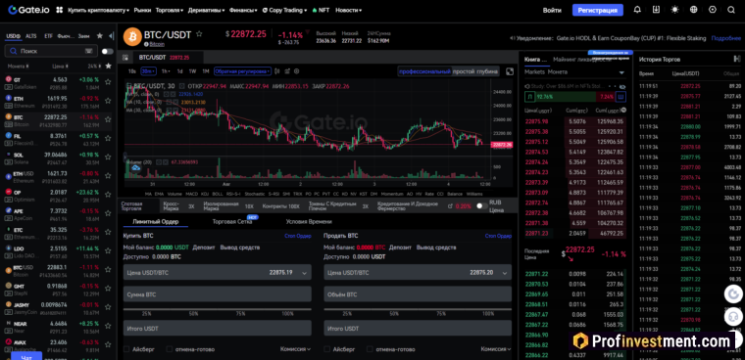Viewport: 745px width, 360px height.
Task: Open Деривативы dropdown menu
Action: click(x=206, y=10)
